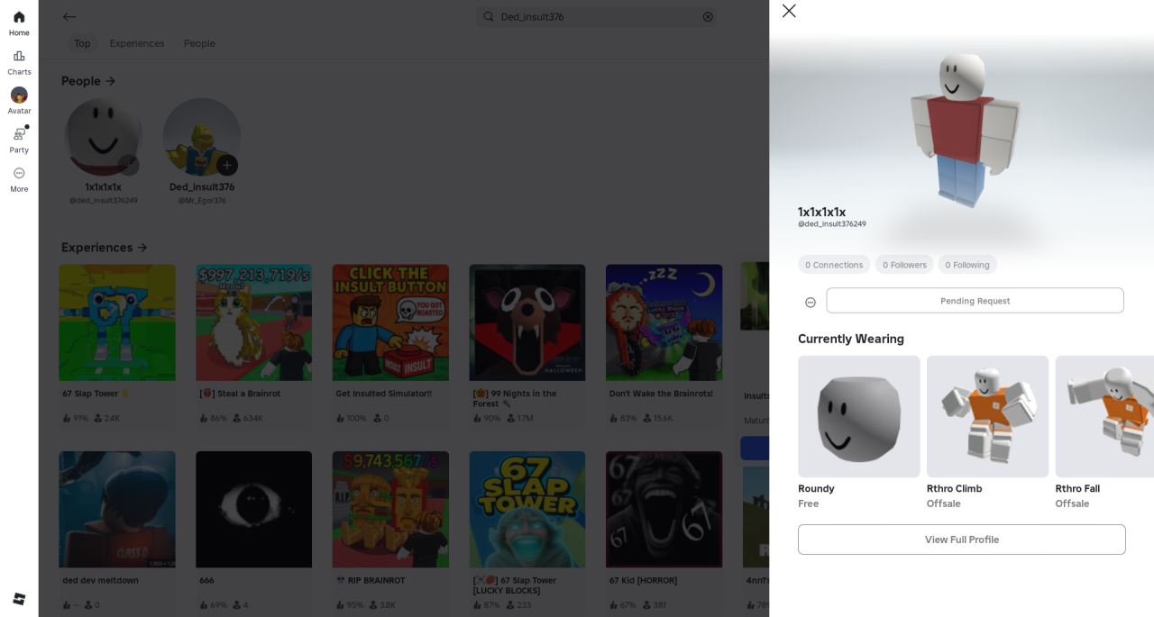
Task: Clear the search field text
Action: tap(708, 17)
